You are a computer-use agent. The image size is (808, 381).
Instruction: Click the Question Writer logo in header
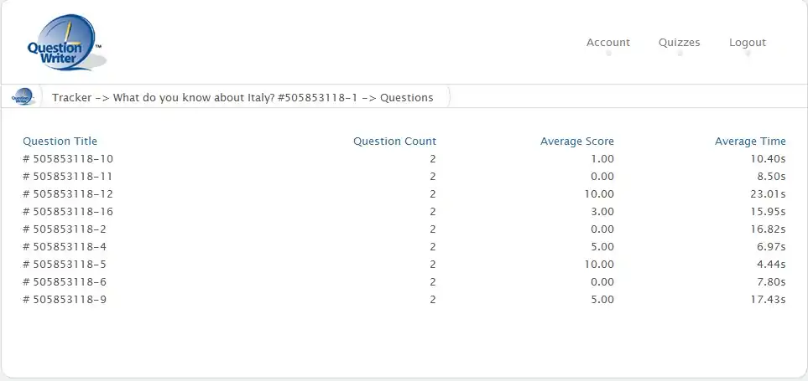(65, 43)
